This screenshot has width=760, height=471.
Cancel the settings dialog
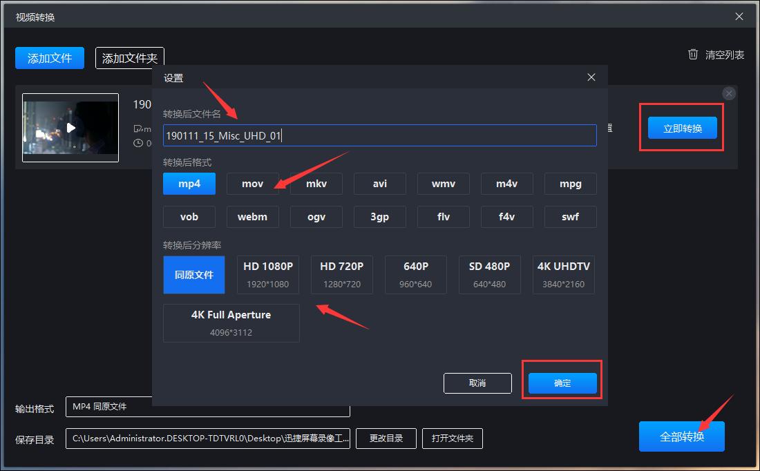[x=477, y=383]
